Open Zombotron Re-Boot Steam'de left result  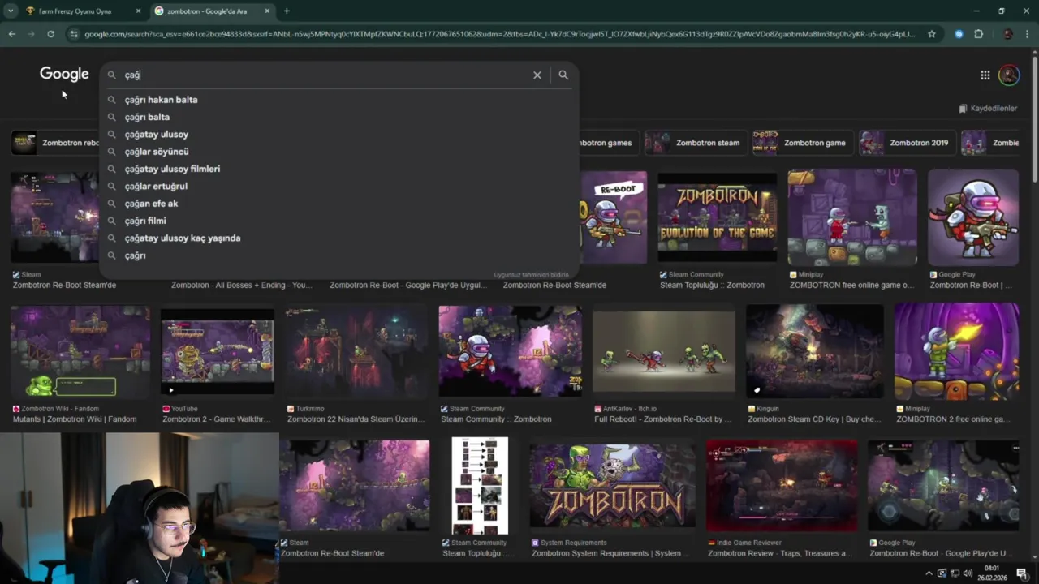tap(64, 286)
